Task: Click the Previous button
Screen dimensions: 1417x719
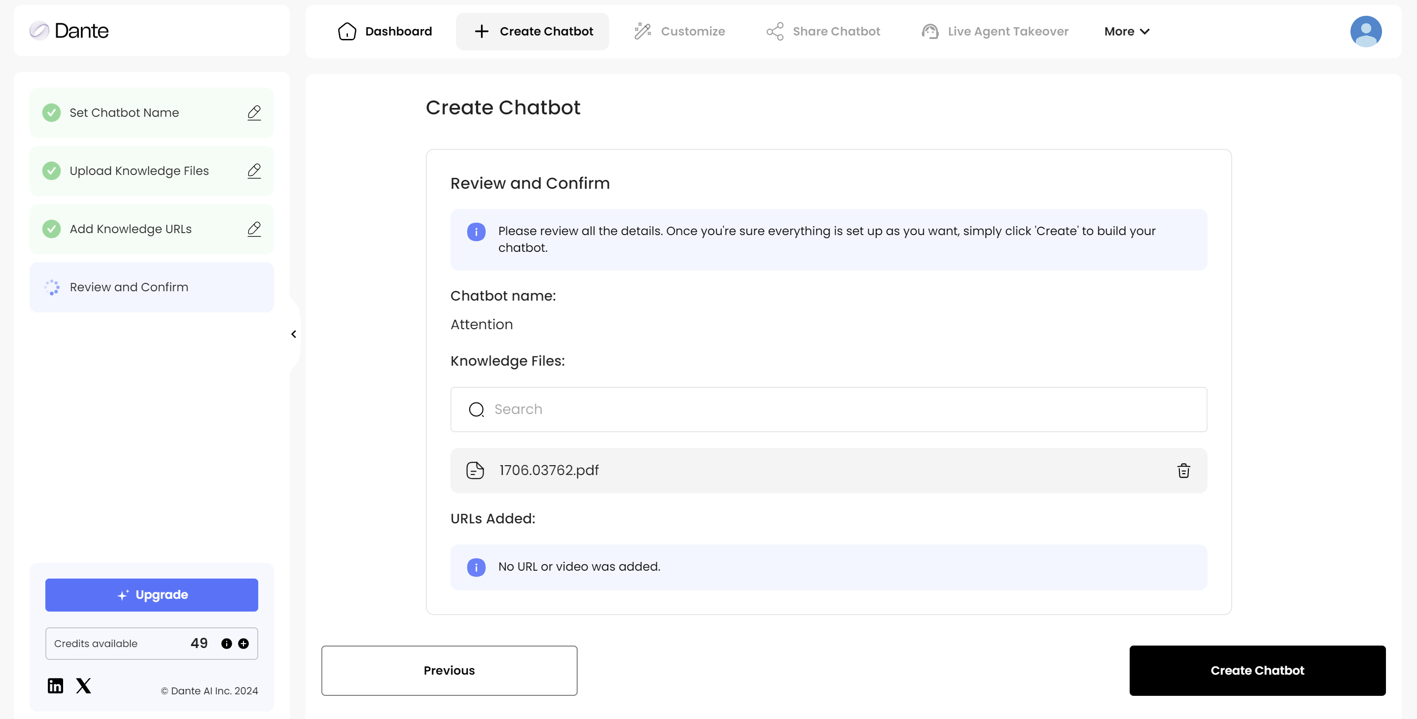Action: (449, 671)
